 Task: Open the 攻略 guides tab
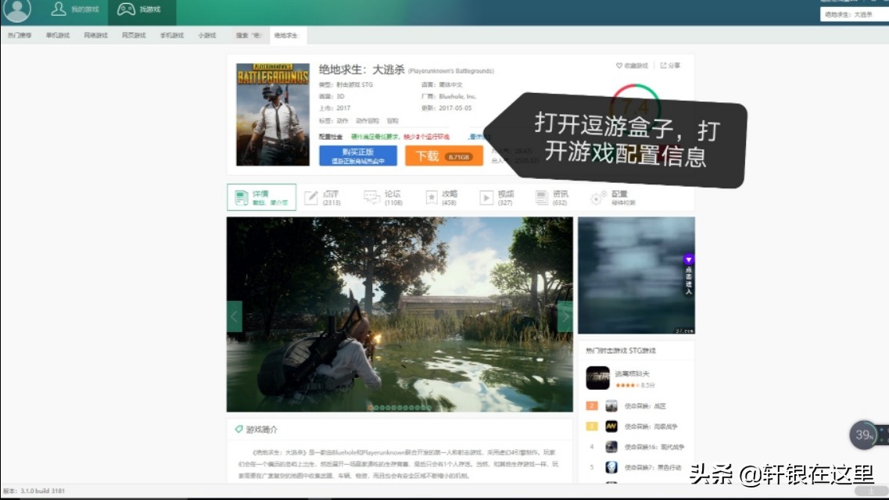click(442, 197)
